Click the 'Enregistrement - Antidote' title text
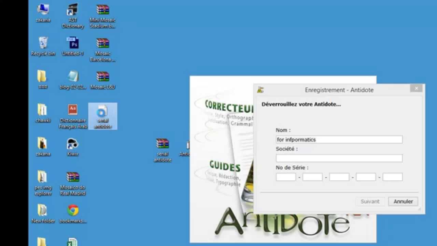Viewport: 437px width, 246px height. coord(339,90)
